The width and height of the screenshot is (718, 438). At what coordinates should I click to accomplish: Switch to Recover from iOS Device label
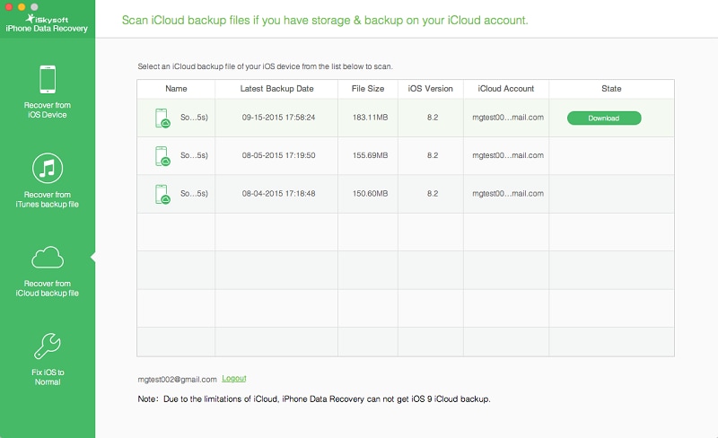click(x=48, y=110)
